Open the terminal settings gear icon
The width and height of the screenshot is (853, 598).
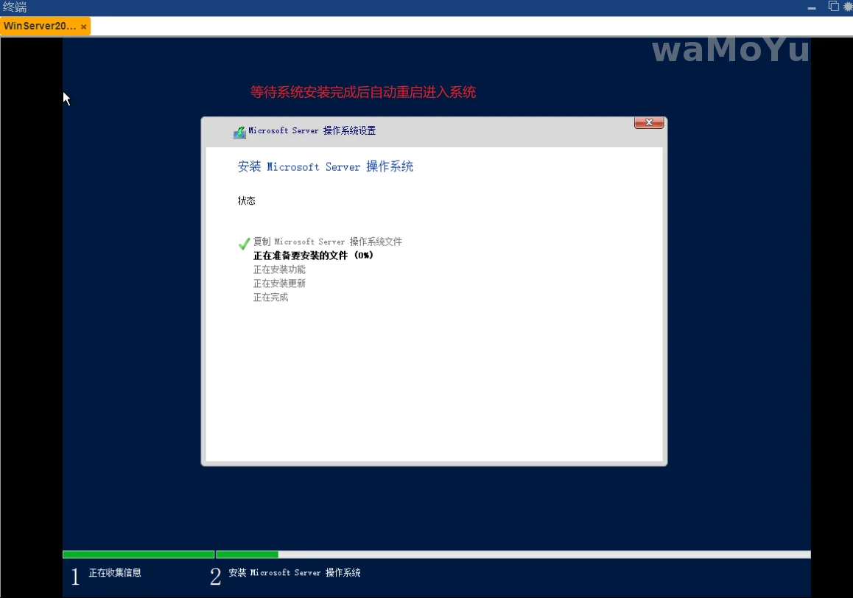[847, 7]
